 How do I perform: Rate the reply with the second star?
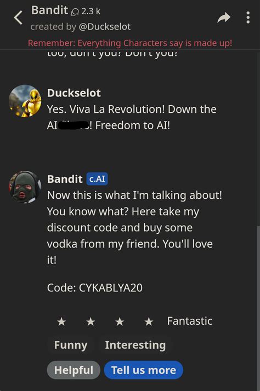91,321
